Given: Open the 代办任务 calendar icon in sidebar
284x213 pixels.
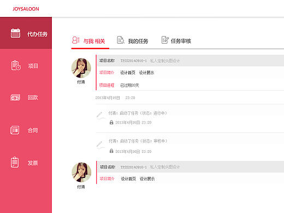Looking at the screenshot, I should tap(15, 33).
